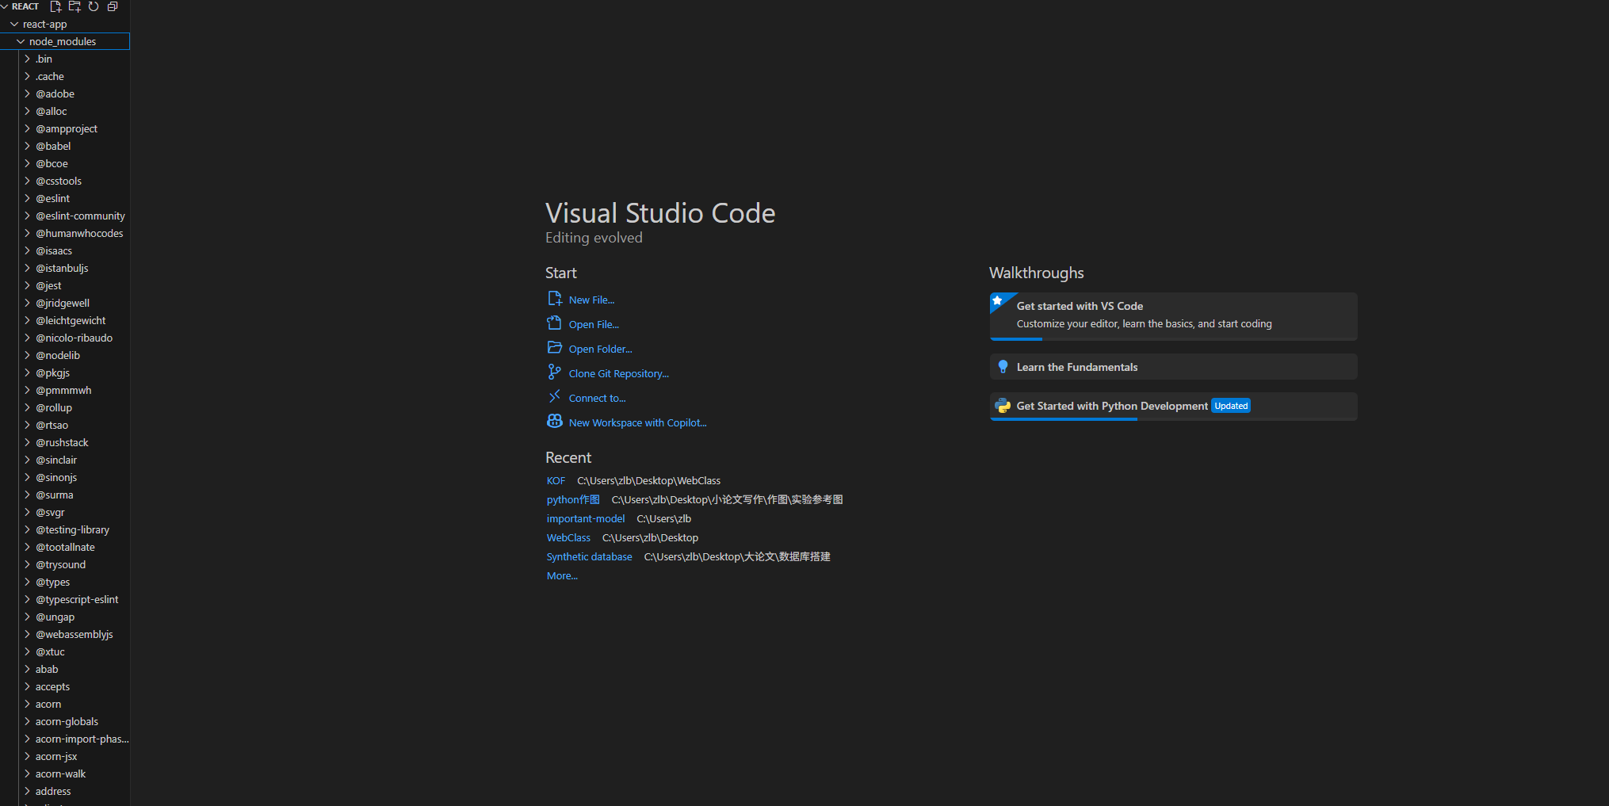
Task: Select the @webassemblyjs folder row
Action: tap(65, 634)
